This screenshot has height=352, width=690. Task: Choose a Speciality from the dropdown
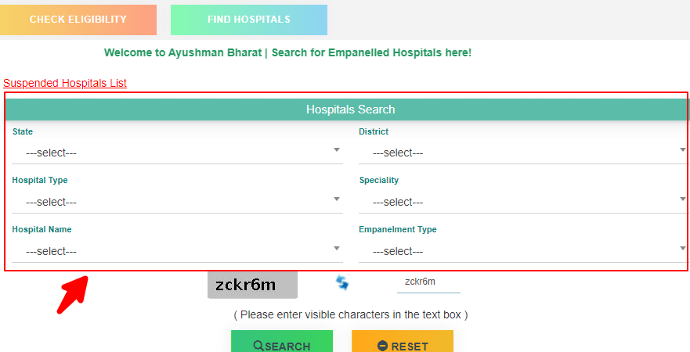click(523, 202)
